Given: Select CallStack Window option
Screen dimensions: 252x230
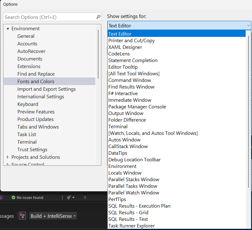Looking at the screenshot, I should 177,146.
